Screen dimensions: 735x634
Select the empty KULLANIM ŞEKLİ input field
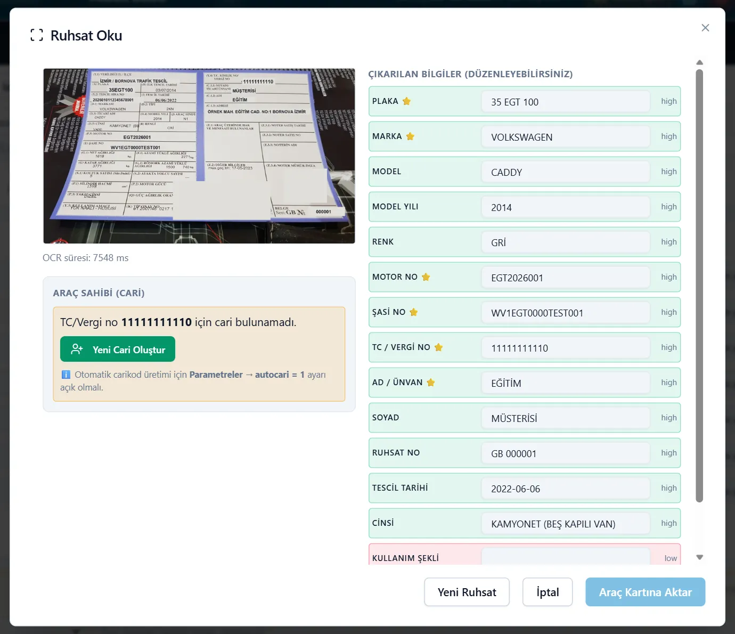(x=566, y=557)
